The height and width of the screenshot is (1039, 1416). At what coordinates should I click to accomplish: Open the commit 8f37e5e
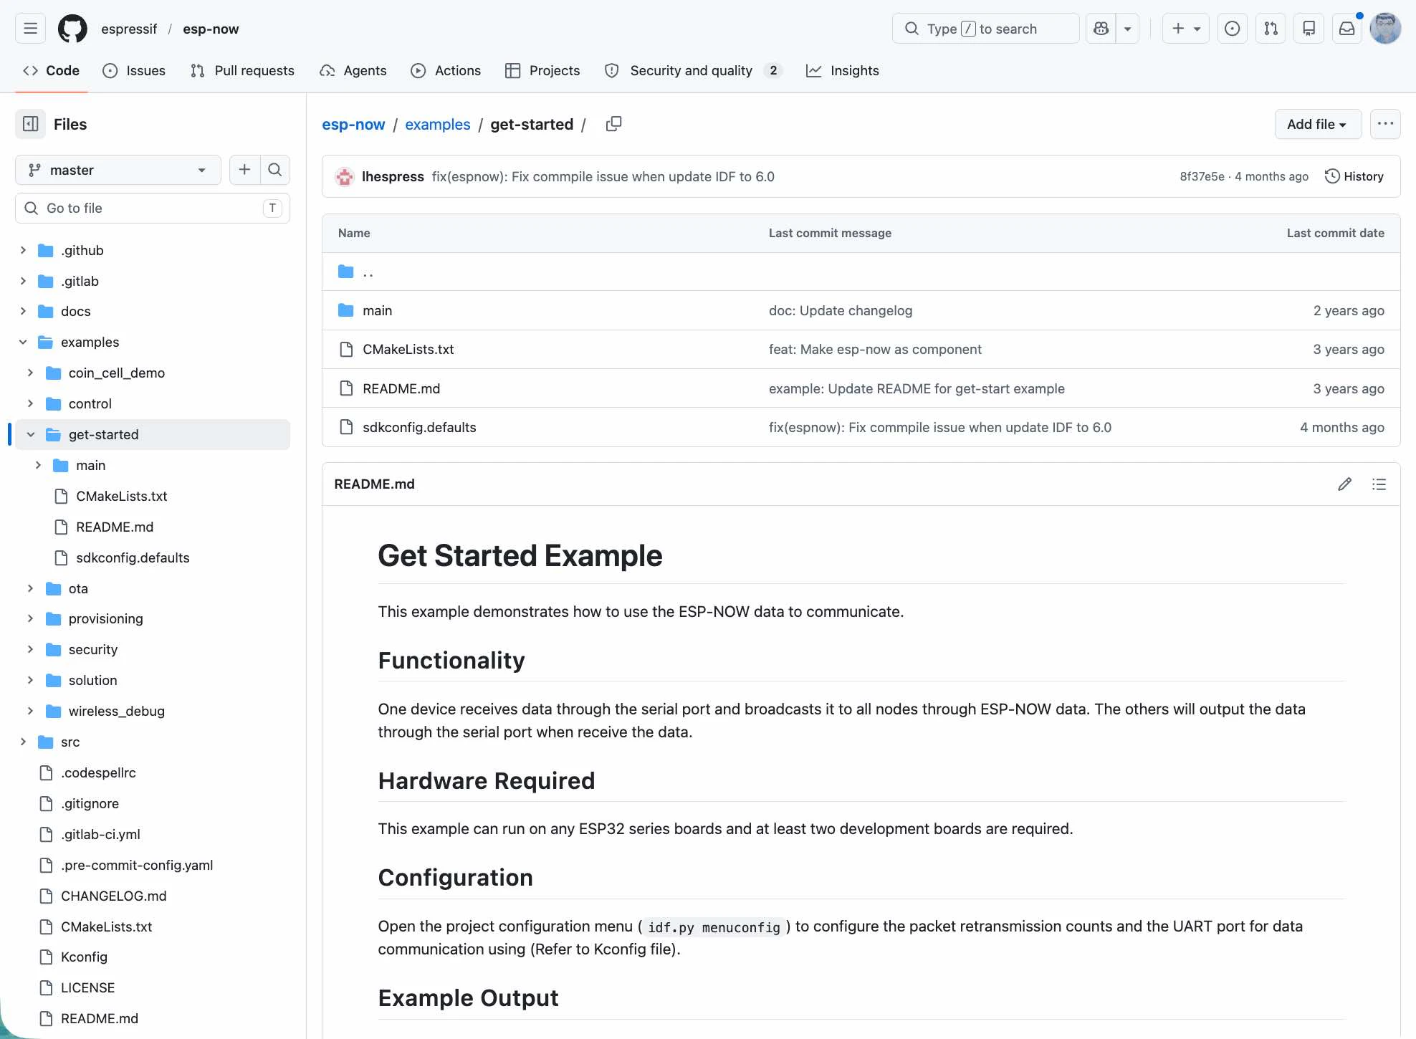pos(1202,176)
